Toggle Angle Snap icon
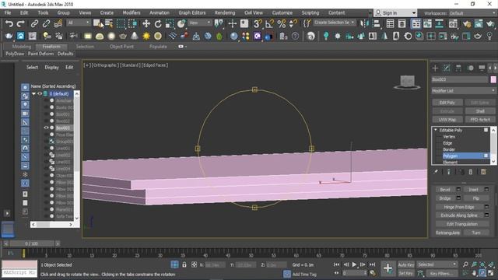This screenshot has width=498, height=280. [269, 24]
